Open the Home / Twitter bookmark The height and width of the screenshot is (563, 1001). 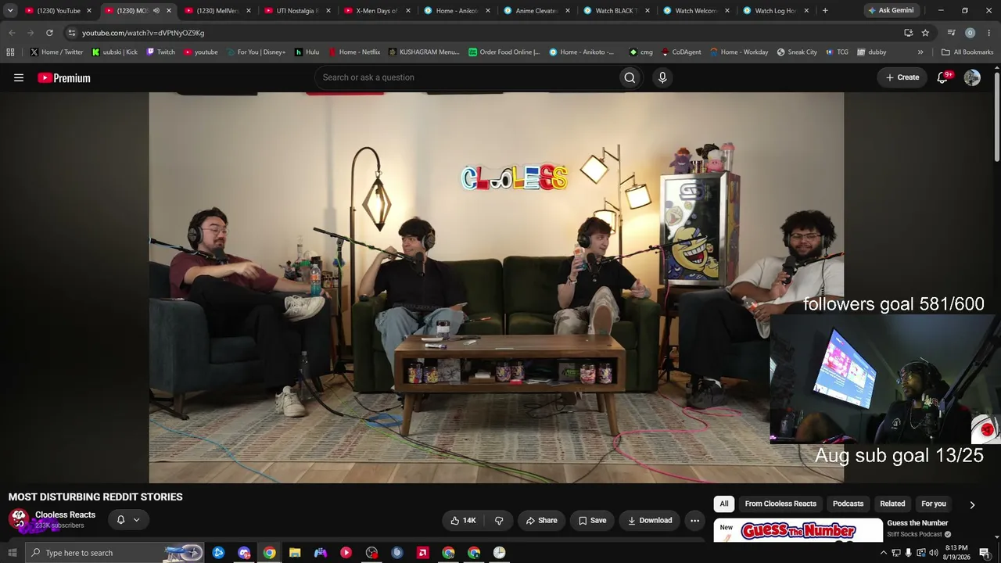point(57,52)
